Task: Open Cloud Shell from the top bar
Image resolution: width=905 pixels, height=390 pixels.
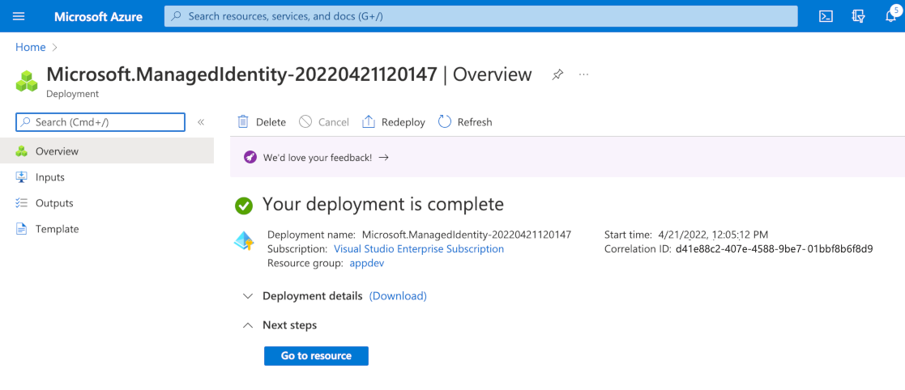Action: click(826, 16)
